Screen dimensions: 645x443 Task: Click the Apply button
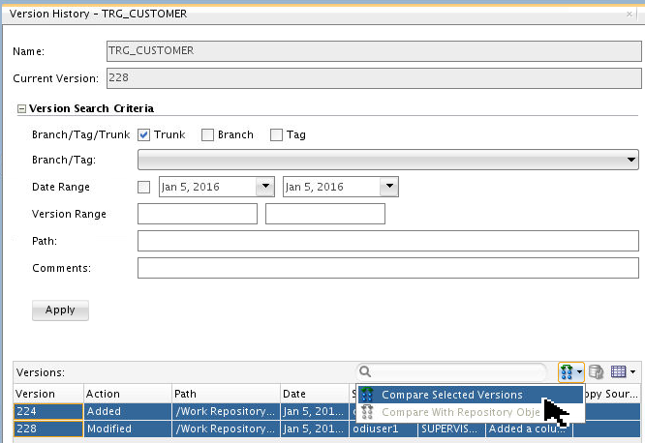pyautogui.click(x=60, y=310)
